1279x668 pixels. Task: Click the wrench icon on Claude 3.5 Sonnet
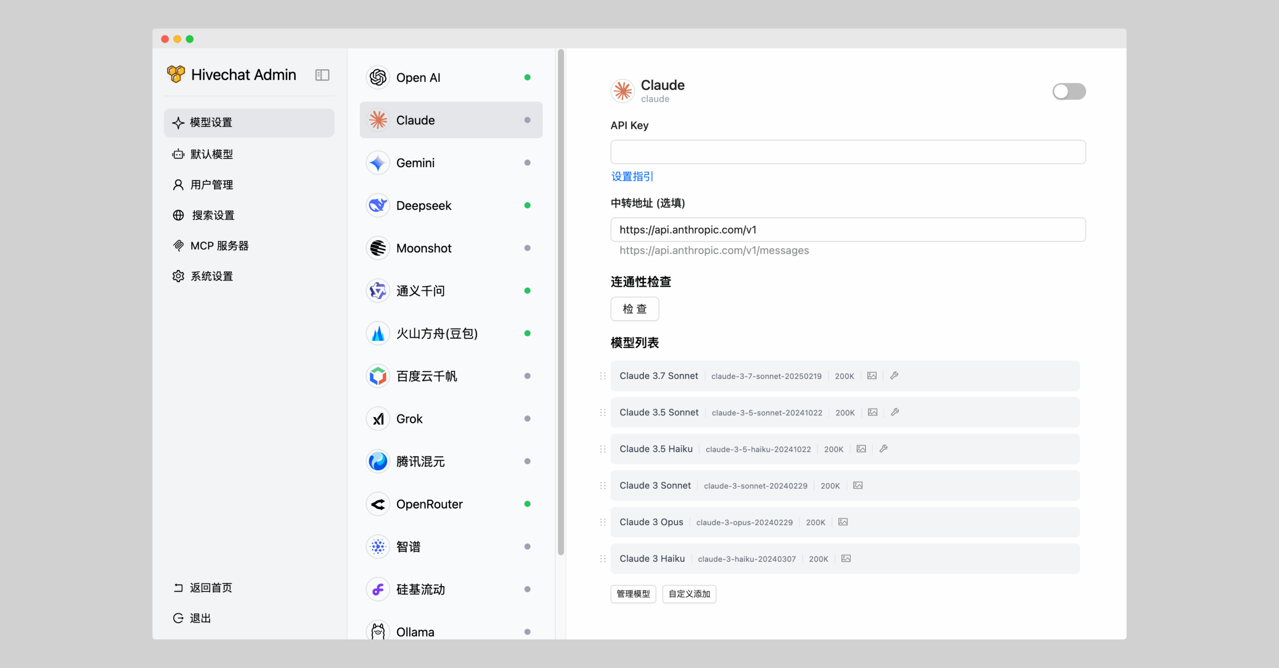pos(895,412)
